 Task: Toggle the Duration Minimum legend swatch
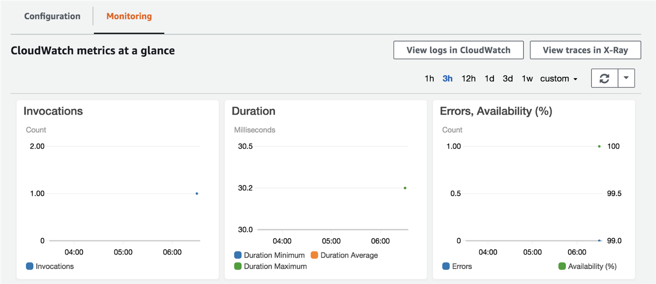(x=238, y=255)
